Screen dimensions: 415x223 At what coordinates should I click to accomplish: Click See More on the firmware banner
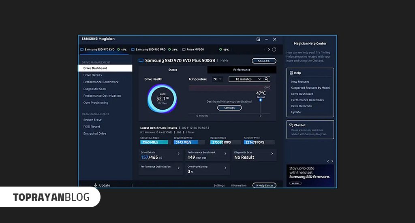pos(295,183)
